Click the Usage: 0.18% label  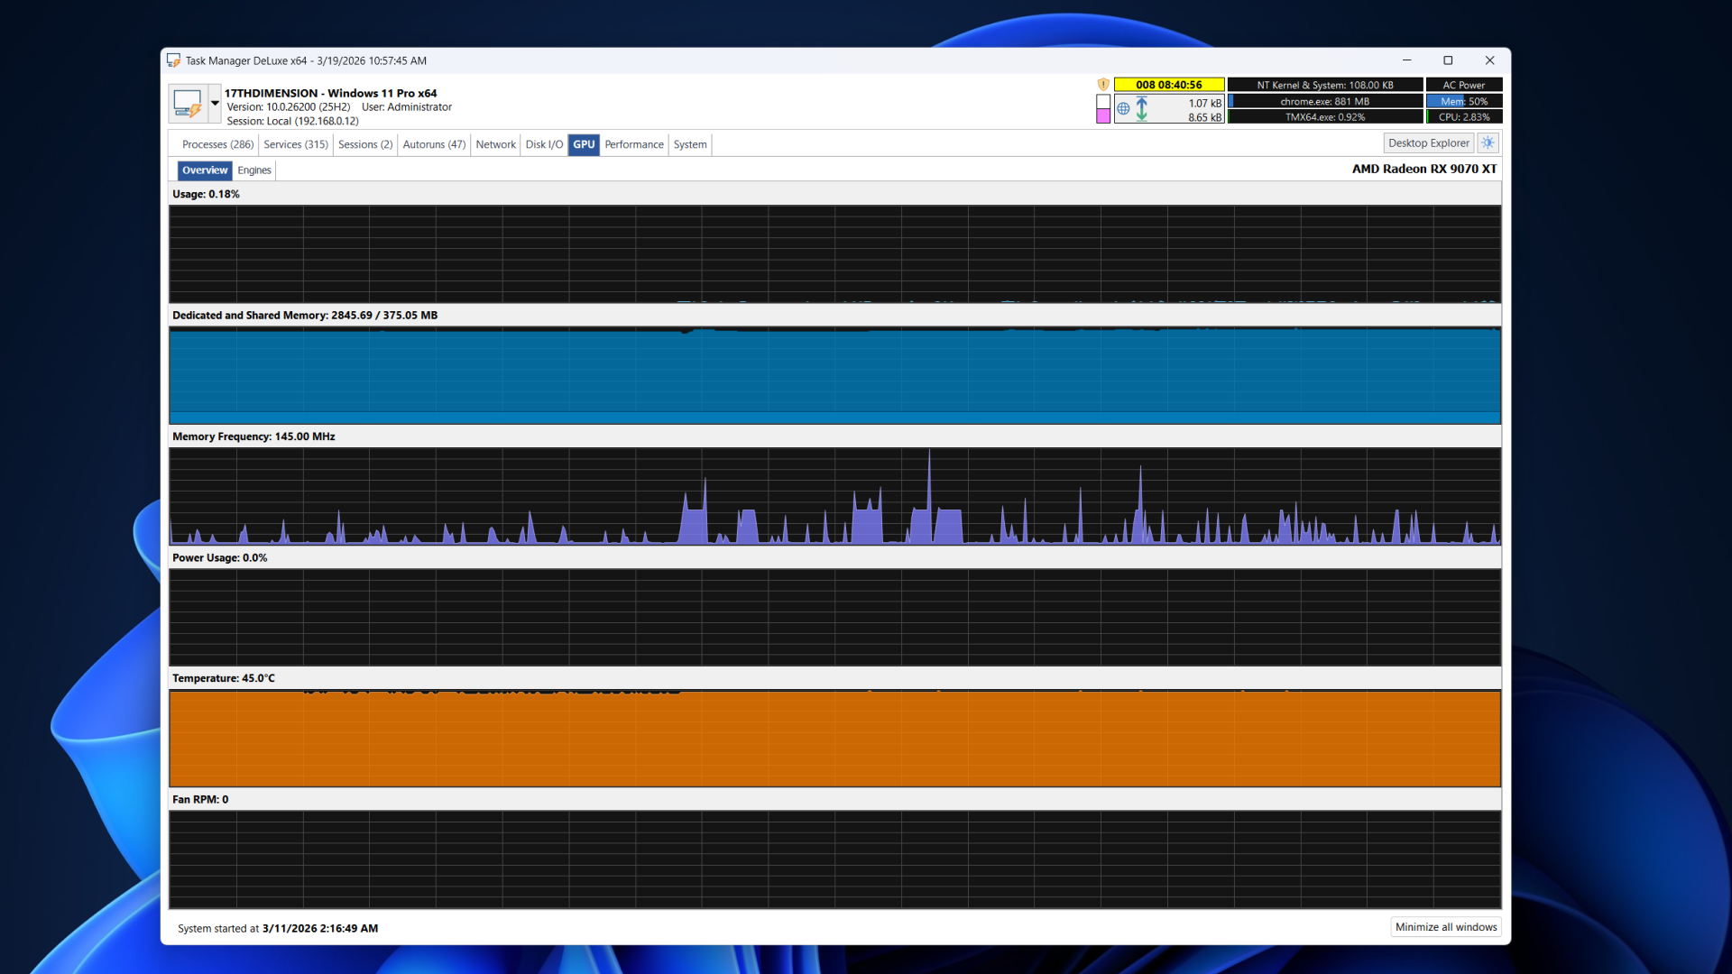coord(207,194)
